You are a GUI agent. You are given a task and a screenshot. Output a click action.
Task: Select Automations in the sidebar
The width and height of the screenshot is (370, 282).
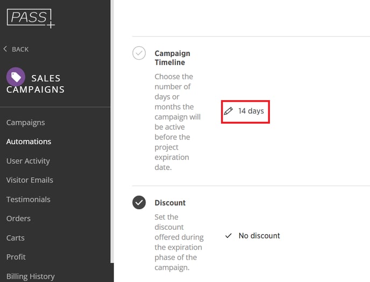(29, 142)
